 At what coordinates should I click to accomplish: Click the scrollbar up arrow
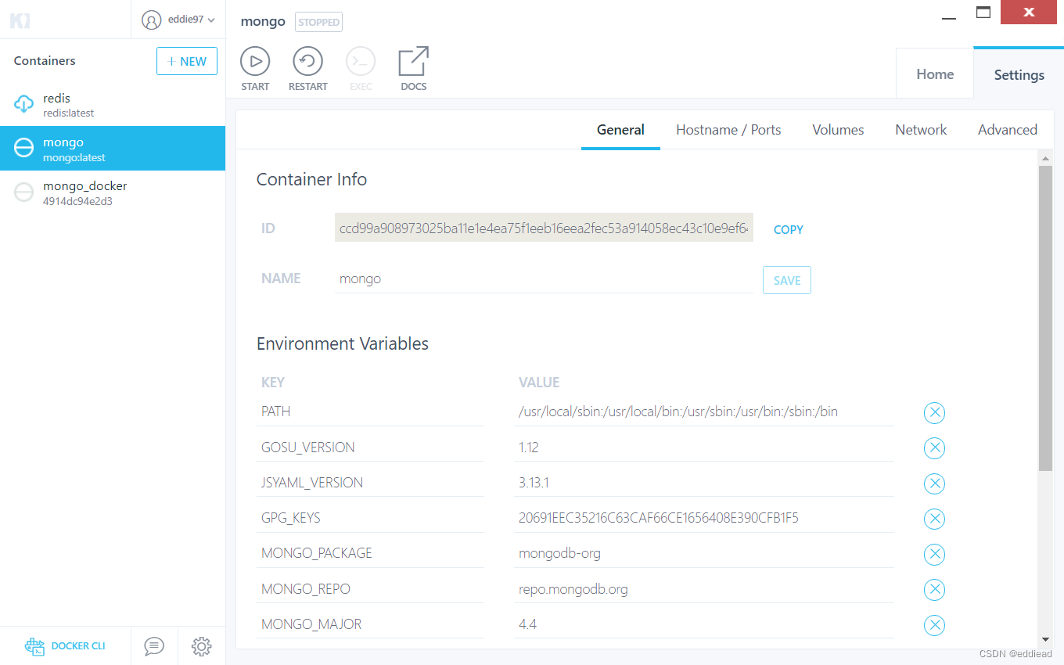tap(1045, 159)
